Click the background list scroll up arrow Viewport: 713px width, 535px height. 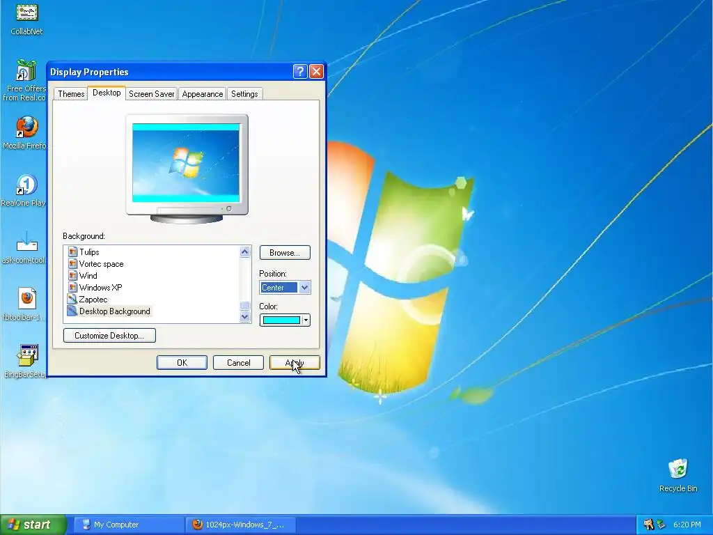point(244,251)
